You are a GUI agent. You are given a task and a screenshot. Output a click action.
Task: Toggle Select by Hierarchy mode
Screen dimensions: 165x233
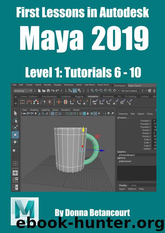[70, 91]
